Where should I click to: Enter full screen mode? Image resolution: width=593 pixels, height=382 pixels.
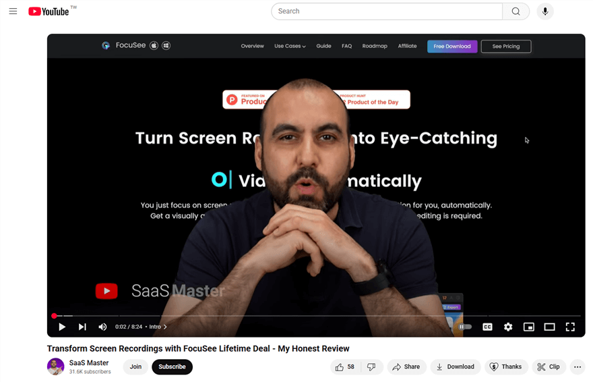pos(570,327)
